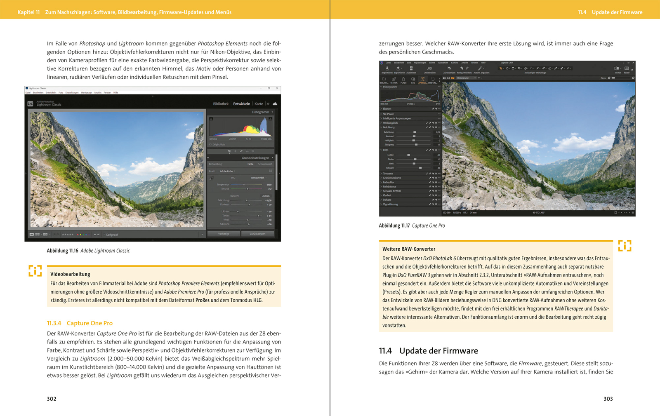Select the Lightroom loupe view icon
Screen dimensions: 660x416
point(31,235)
